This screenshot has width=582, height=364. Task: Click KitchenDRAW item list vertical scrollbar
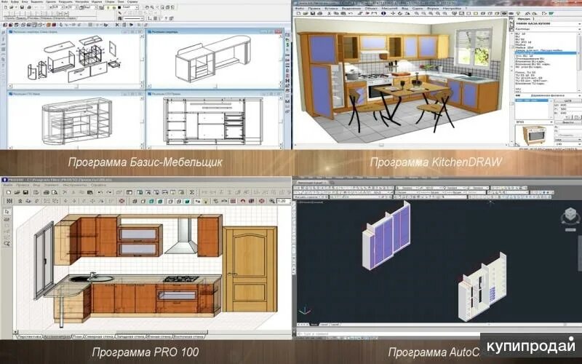click(579, 61)
